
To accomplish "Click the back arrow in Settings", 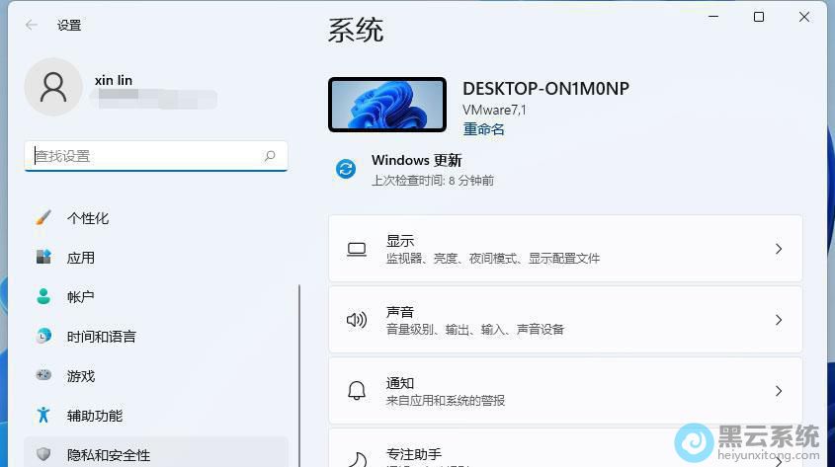I will pos(32,26).
